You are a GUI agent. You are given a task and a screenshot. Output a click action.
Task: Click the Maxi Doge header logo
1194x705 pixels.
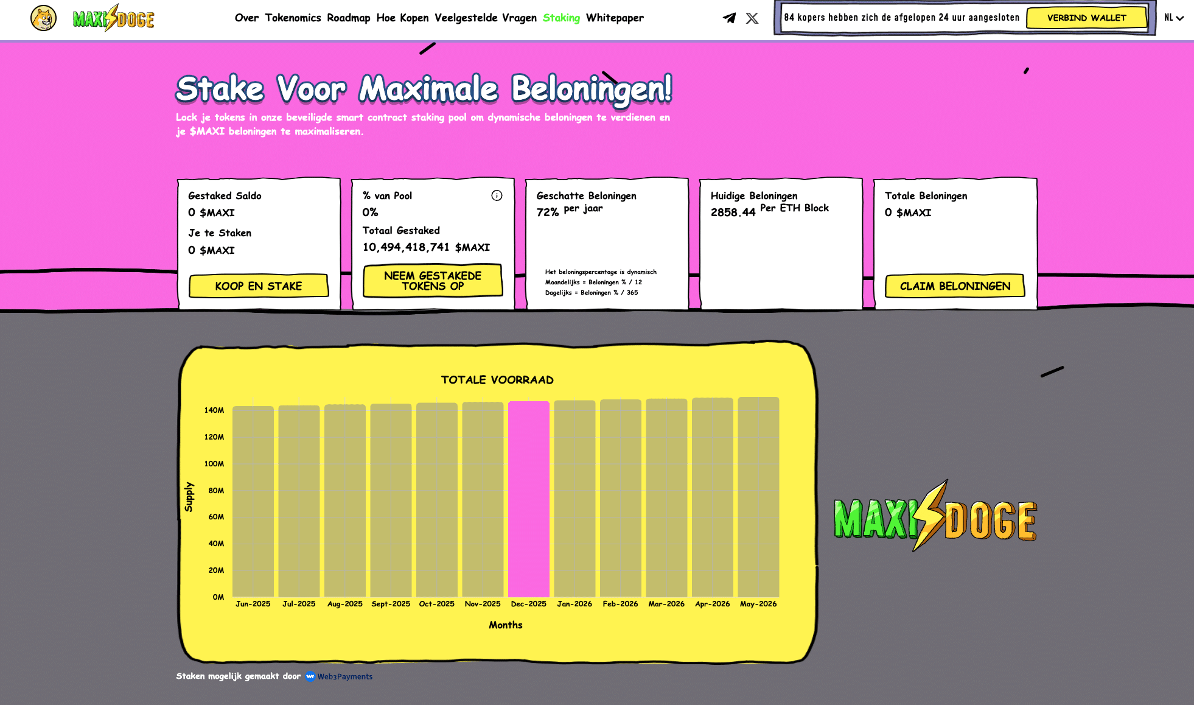point(113,18)
